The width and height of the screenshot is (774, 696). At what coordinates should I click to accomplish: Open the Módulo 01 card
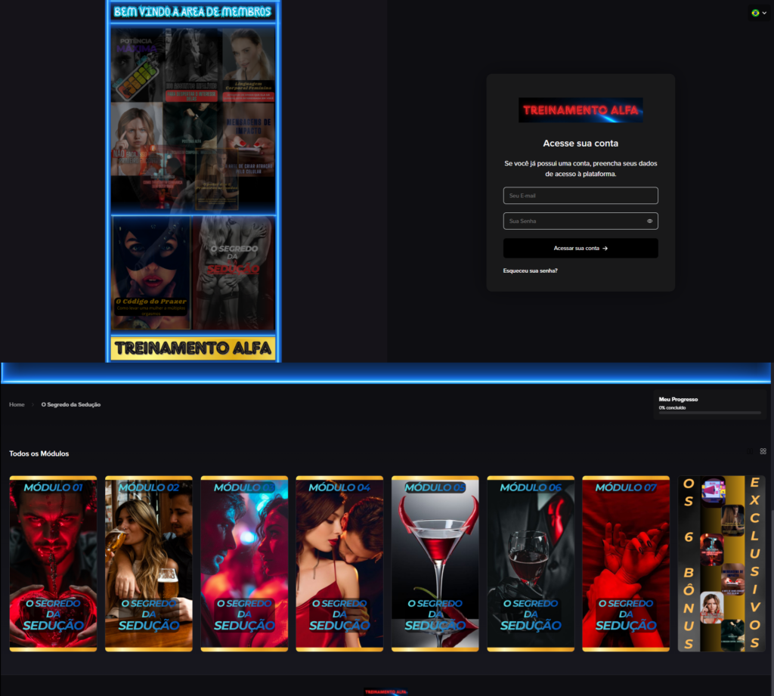tap(53, 563)
